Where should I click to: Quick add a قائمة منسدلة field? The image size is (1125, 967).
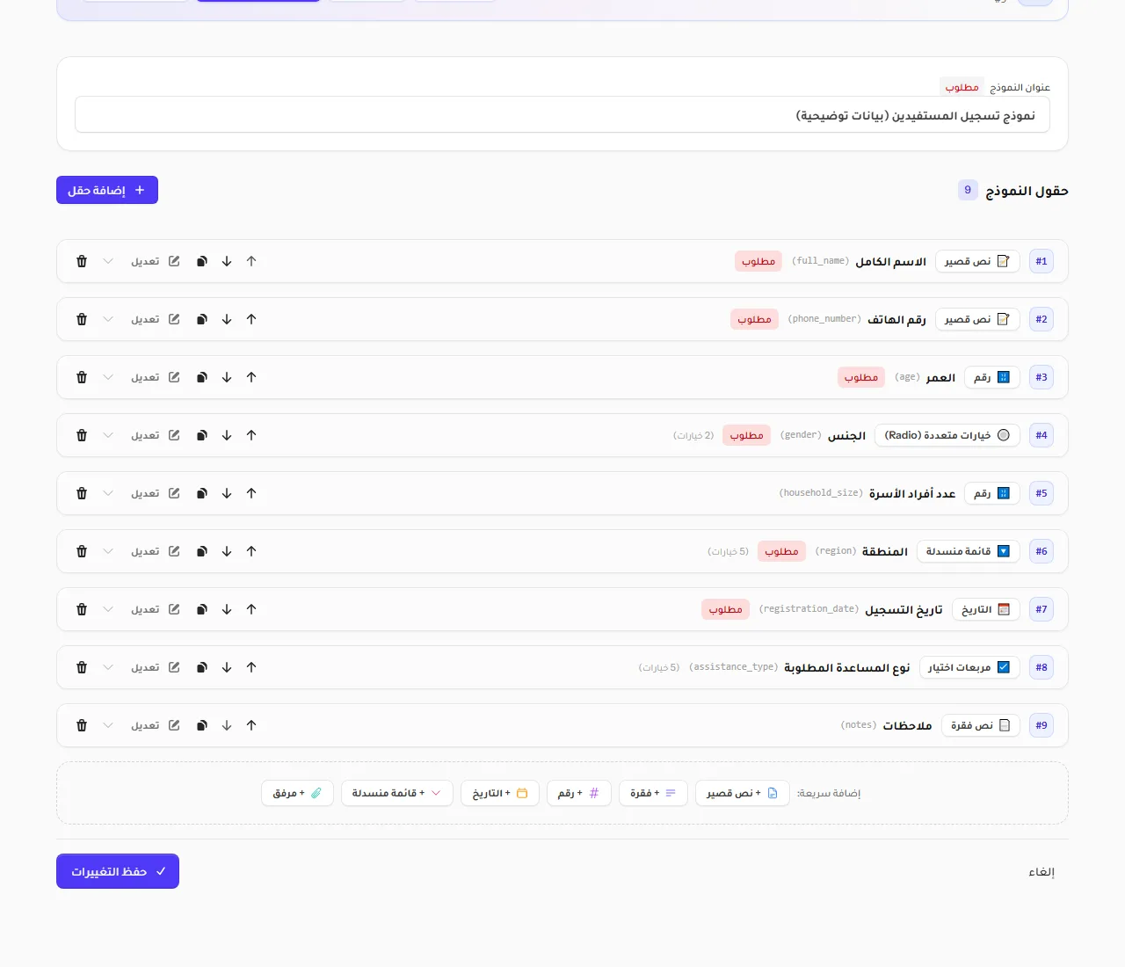point(397,793)
